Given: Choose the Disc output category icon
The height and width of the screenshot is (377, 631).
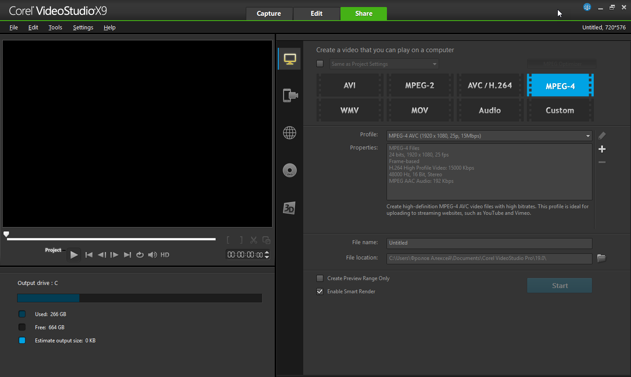Looking at the screenshot, I should 290,171.
